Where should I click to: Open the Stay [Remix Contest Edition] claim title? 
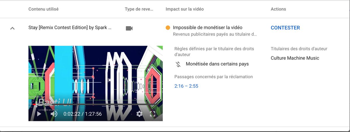pos(70,28)
